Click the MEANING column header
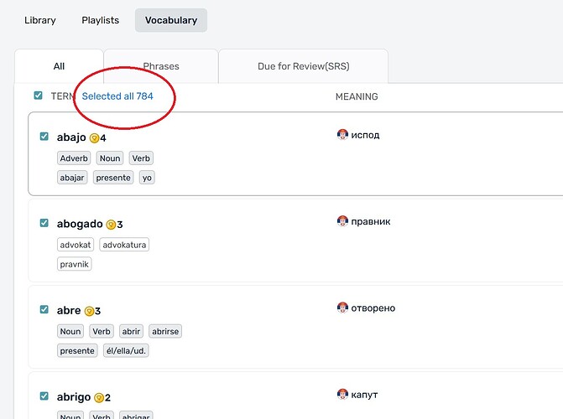The width and height of the screenshot is (563, 419). [x=357, y=96]
